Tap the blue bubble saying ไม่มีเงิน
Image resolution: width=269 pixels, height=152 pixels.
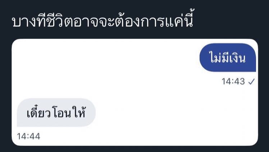[x=228, y=58]
